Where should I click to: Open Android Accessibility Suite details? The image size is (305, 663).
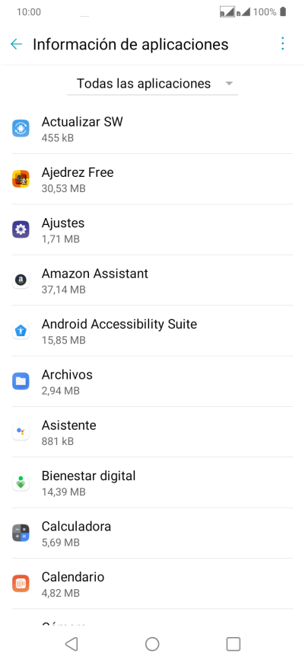(x=152, y=331)
